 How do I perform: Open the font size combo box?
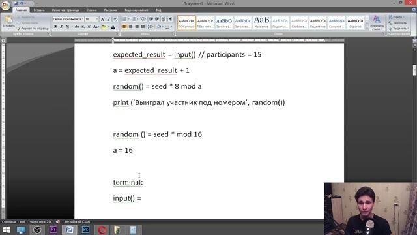tap(92, 19)
